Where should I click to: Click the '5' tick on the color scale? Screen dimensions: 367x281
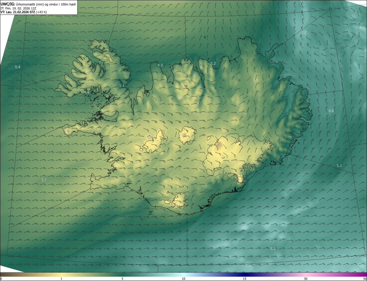(122, 279)
